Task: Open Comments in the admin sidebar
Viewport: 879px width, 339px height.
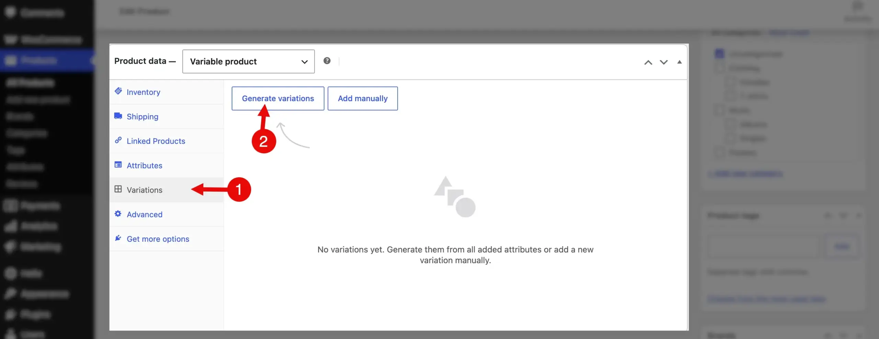Action: 47,13
